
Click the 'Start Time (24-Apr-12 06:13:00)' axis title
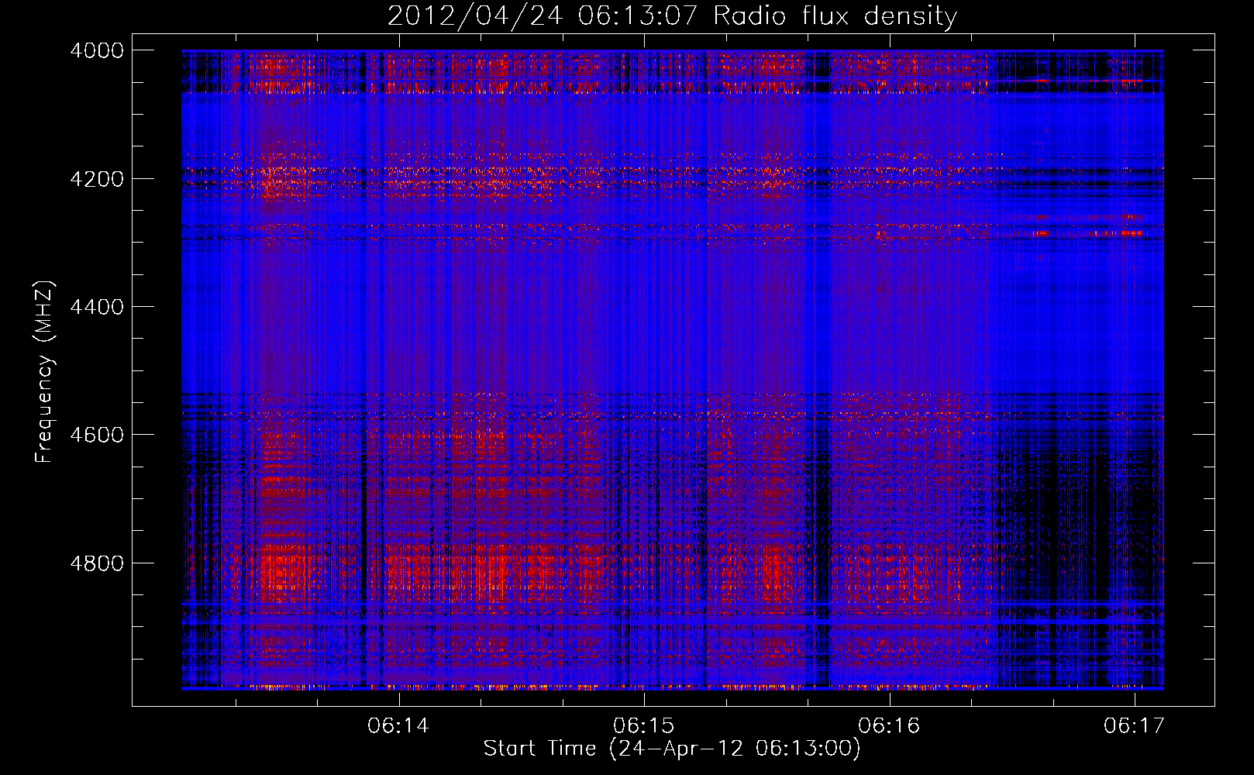pyautogui.click(x=672, y=749)
